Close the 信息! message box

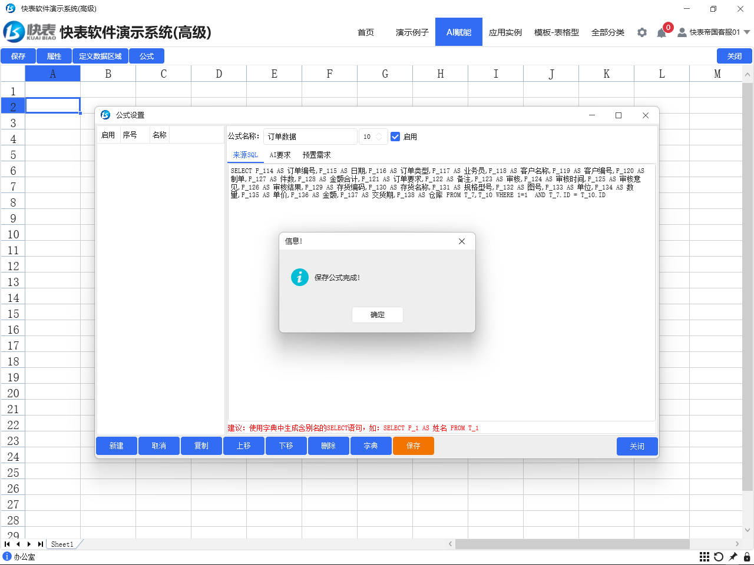462,241
